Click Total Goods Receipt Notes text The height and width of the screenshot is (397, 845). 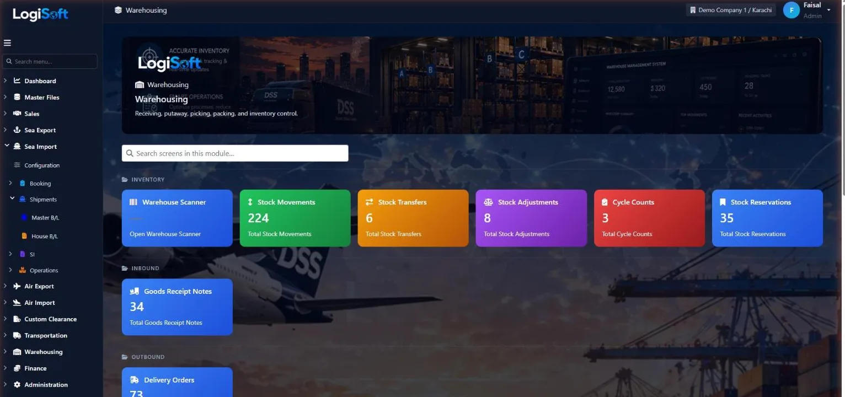[x=166, y=323]
